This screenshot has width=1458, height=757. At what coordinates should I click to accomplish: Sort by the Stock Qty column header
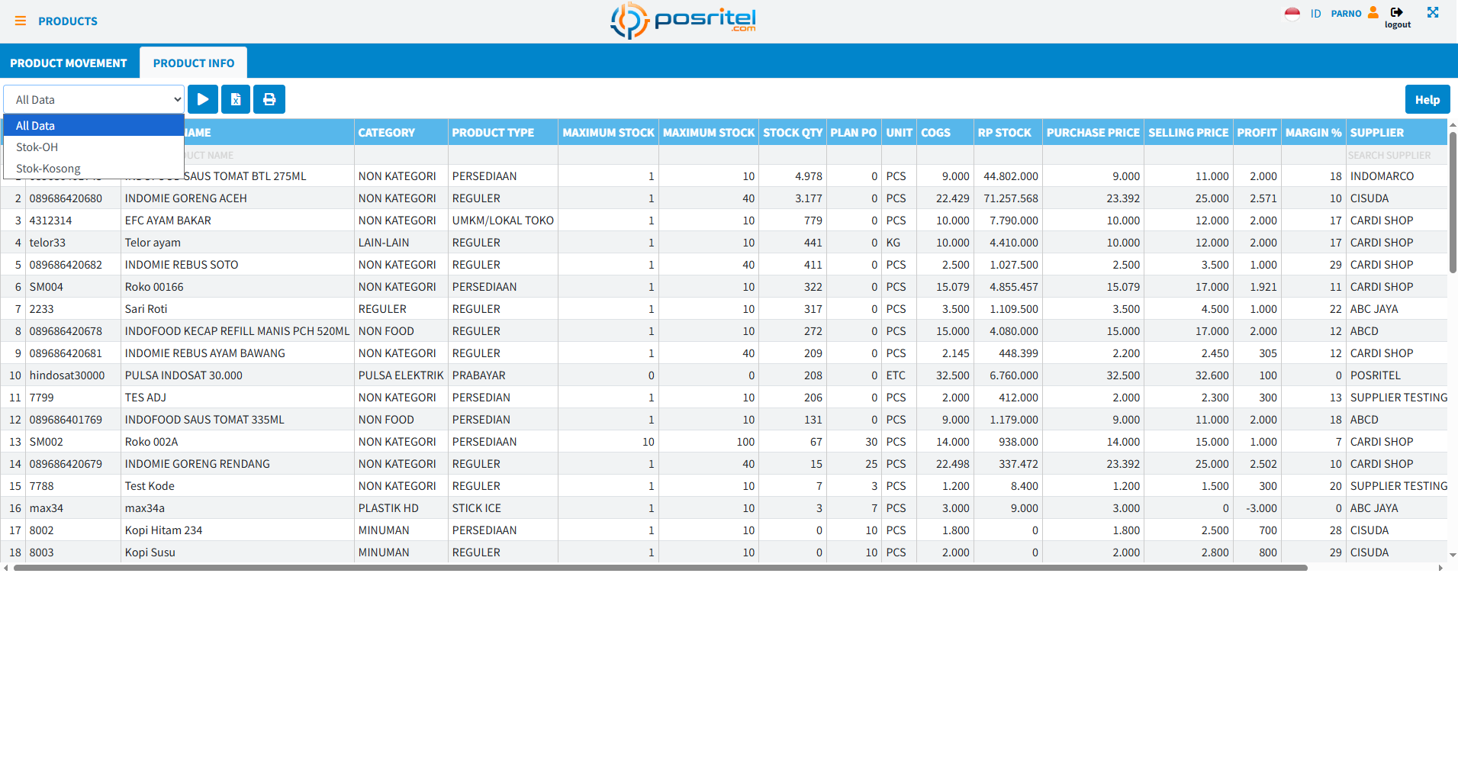pyautogui.click(x=793, y=133)
